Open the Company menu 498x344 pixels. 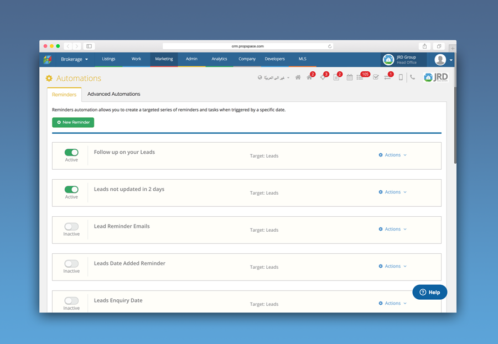coord(247,59)
